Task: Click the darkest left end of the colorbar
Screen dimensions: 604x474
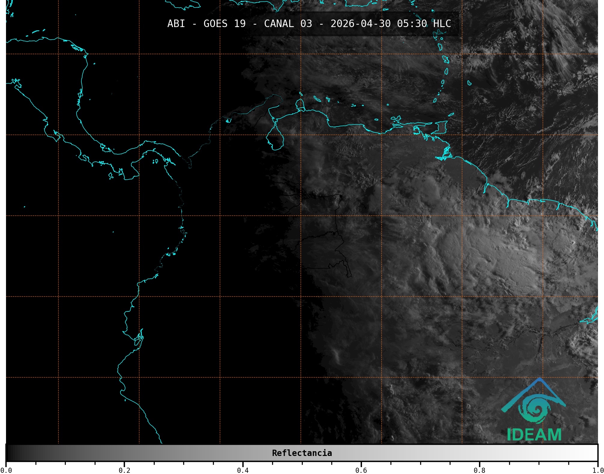Action: click(x=9, y=453)
